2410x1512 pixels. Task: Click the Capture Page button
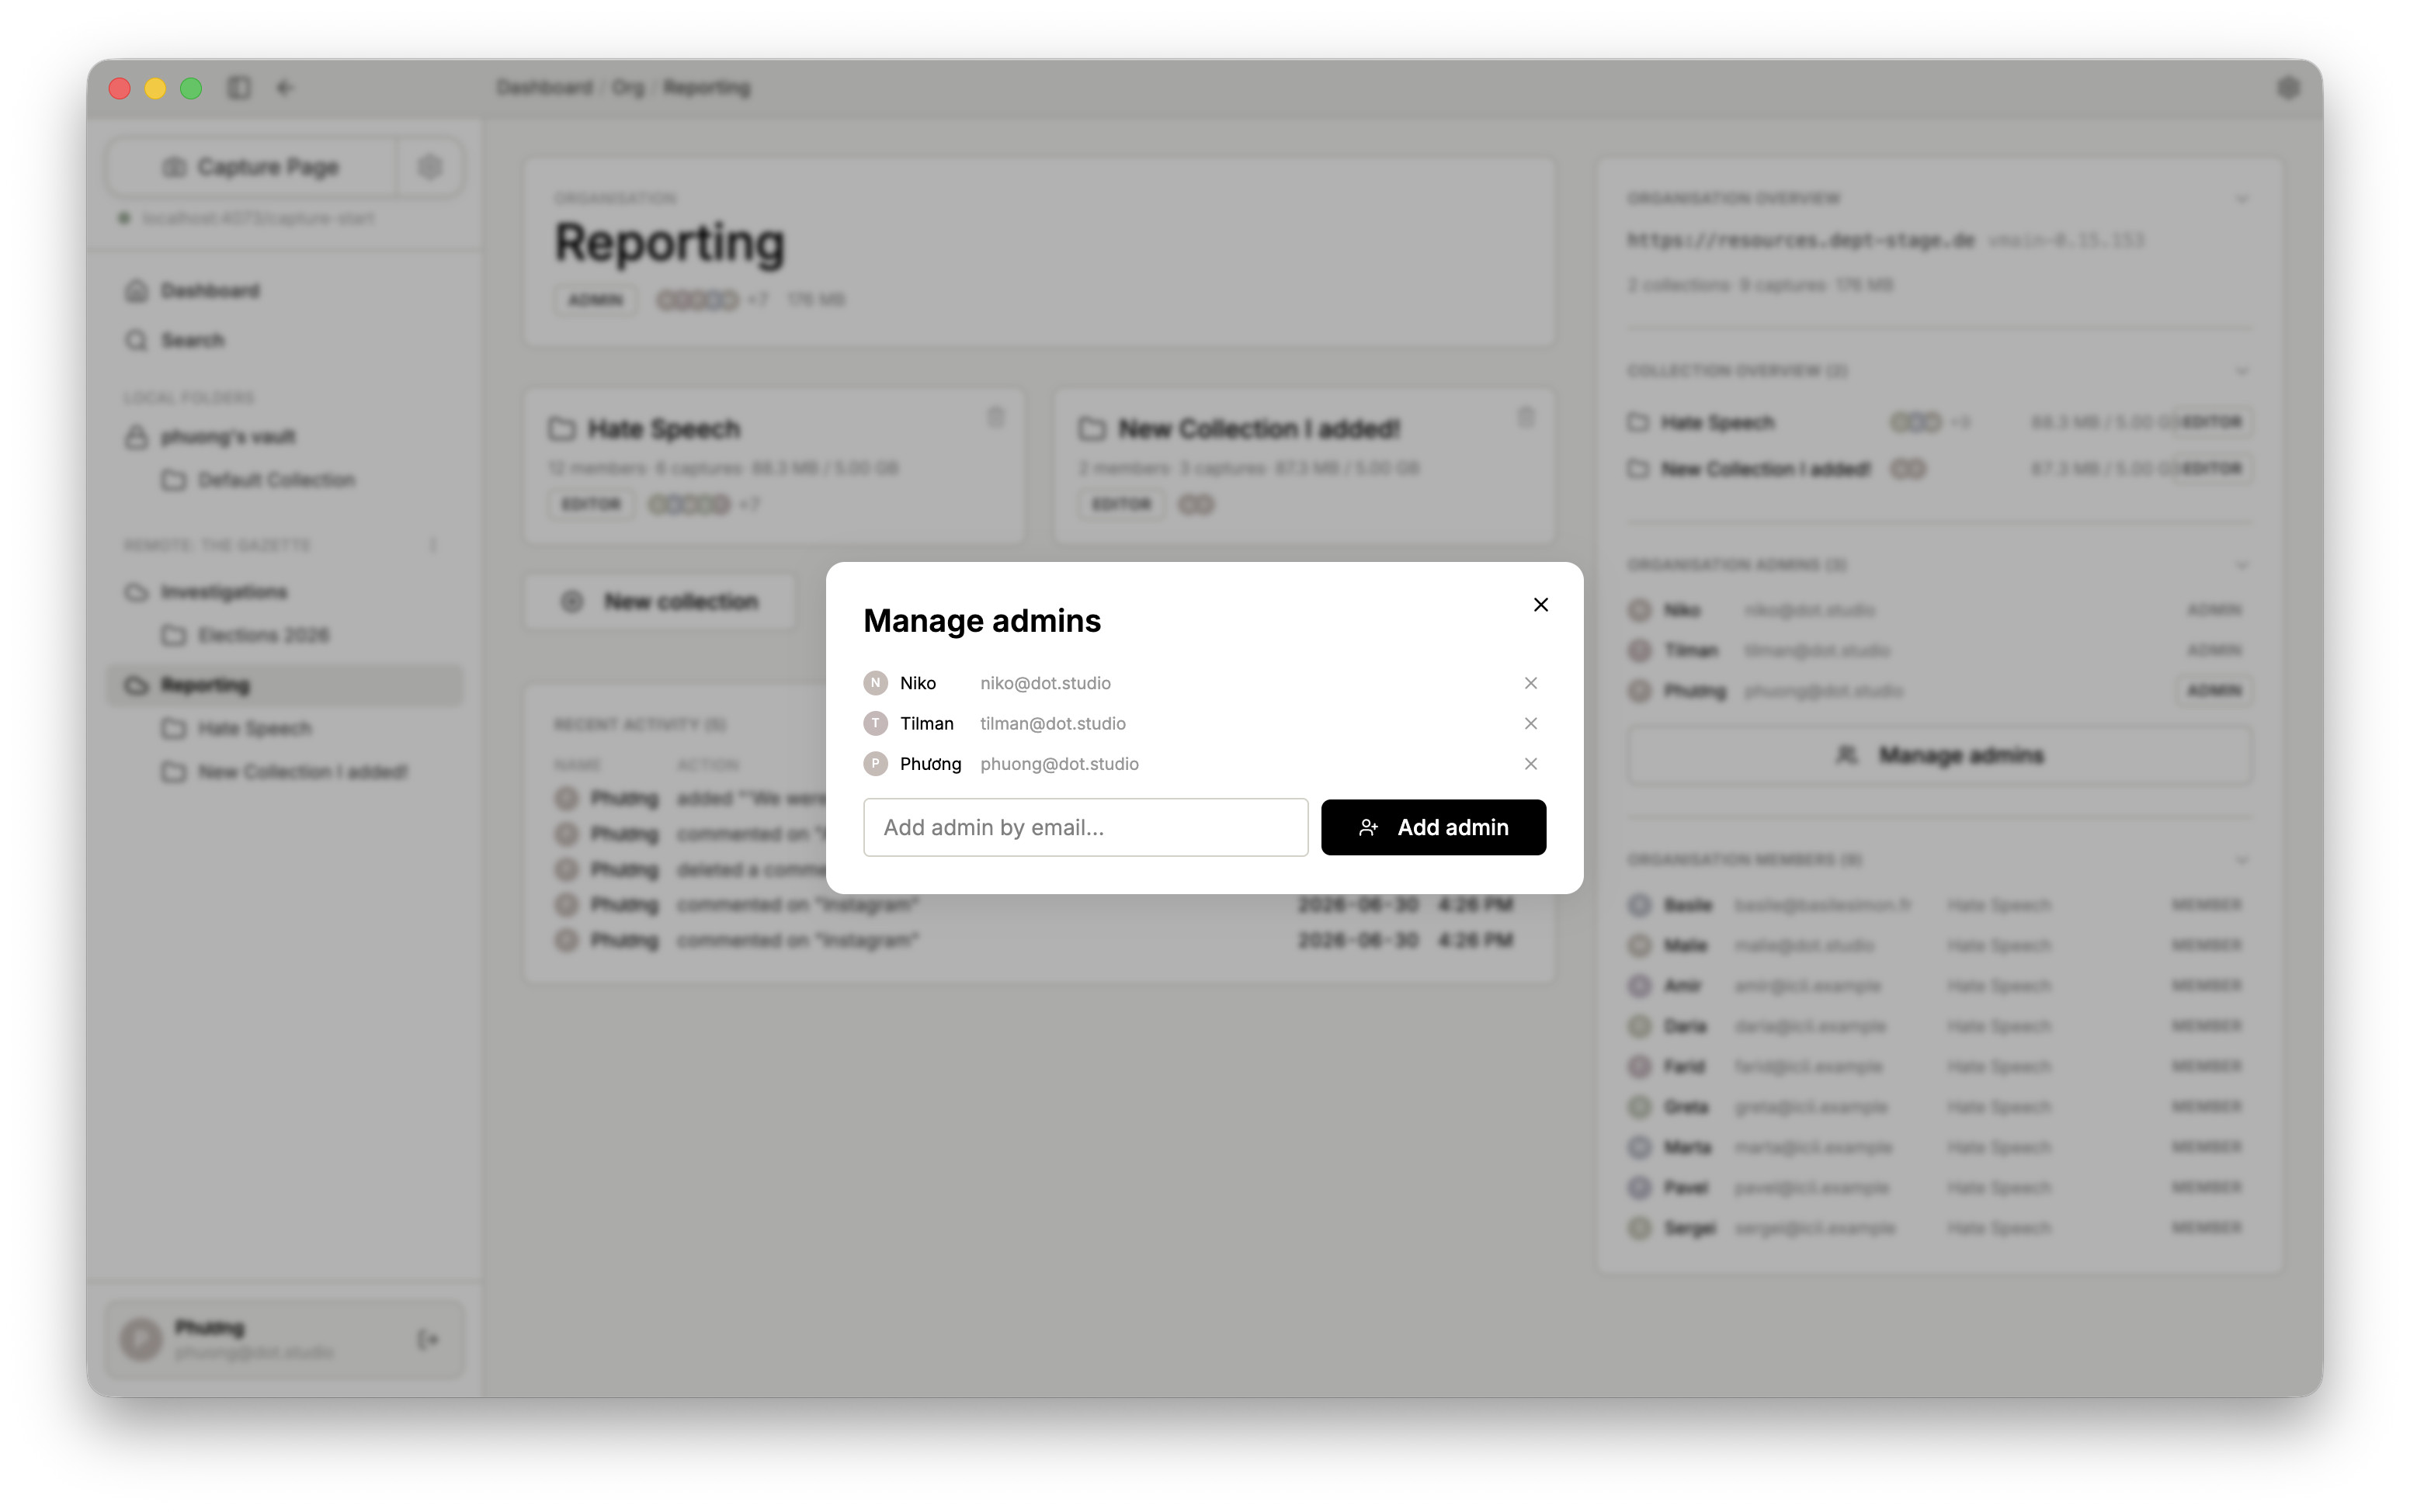[252, 167]
